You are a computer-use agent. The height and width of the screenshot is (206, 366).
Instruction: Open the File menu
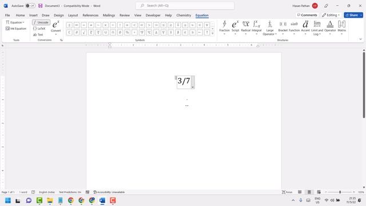tap(7, 15)
